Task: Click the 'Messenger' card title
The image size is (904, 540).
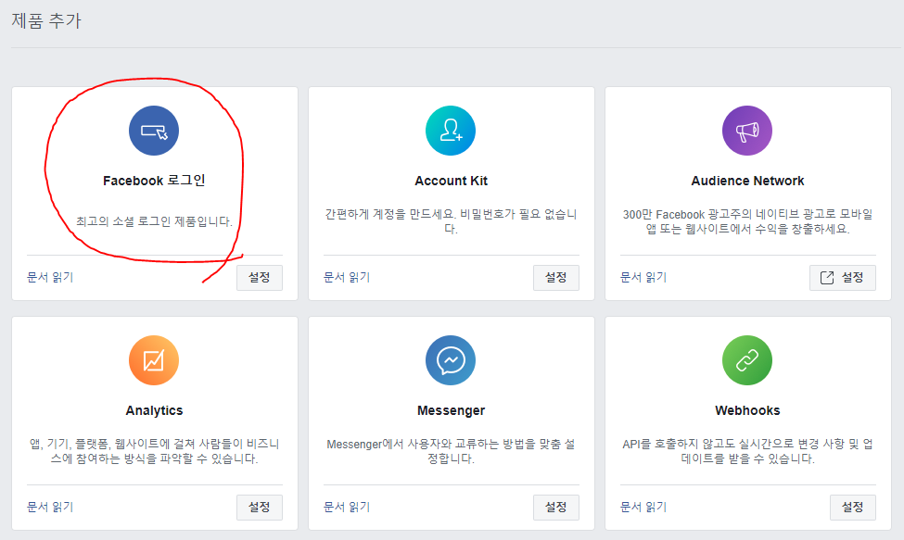Action: click(x=451, y=410)
